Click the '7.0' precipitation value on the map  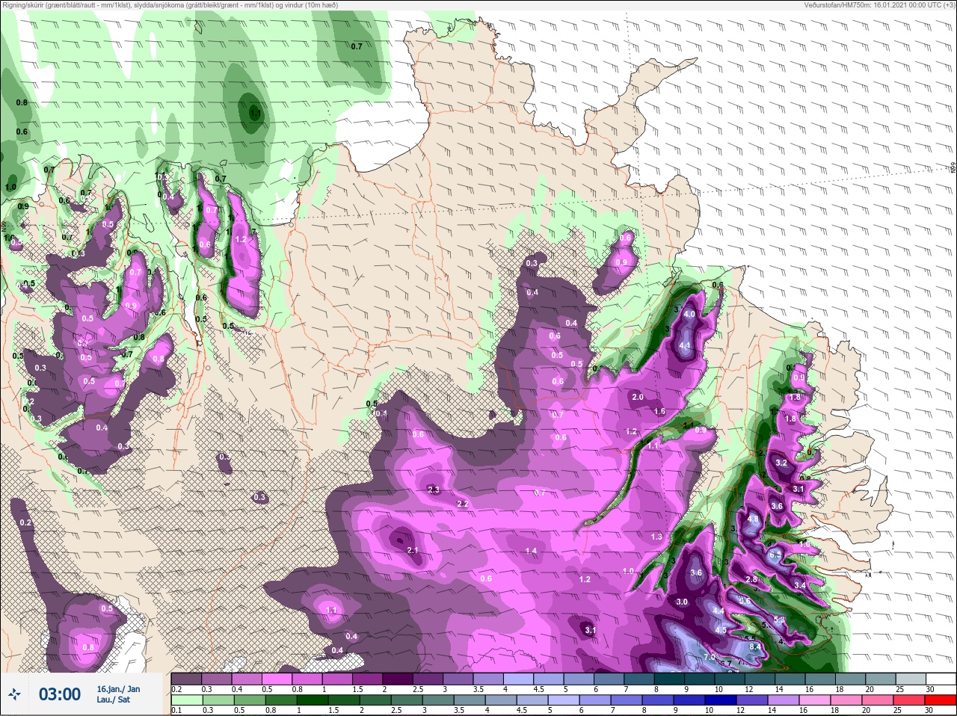tap(710, 657)
